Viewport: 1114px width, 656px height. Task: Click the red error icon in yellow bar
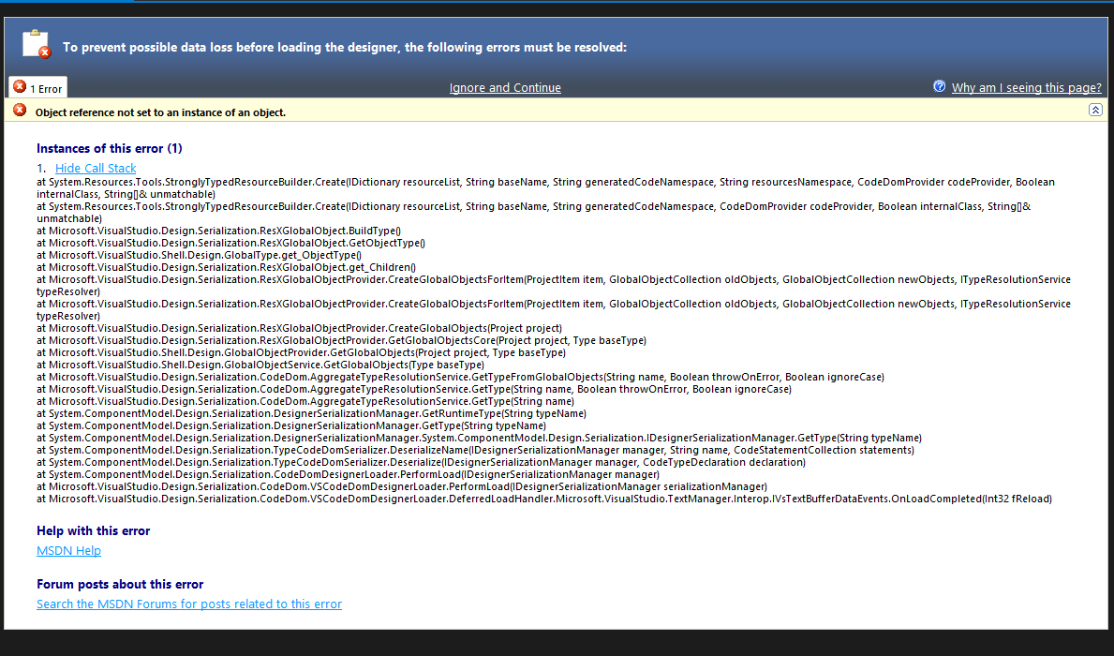[20, 111]
